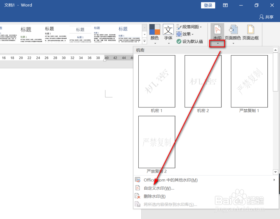Open Watermark dropdown arrow below 水印
Image resolution: width=280 pixels, height=219 pixels.
tap(218, 44)
